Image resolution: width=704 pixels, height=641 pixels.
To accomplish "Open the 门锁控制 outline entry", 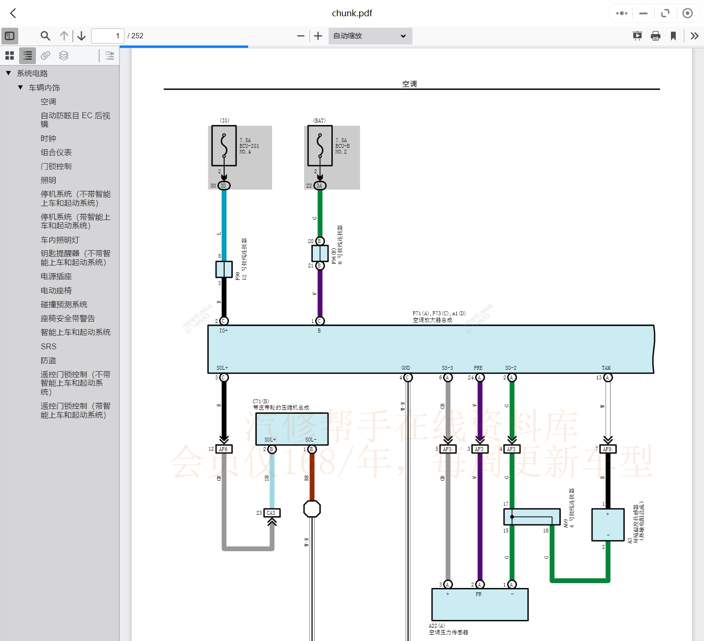I will 56,166.
